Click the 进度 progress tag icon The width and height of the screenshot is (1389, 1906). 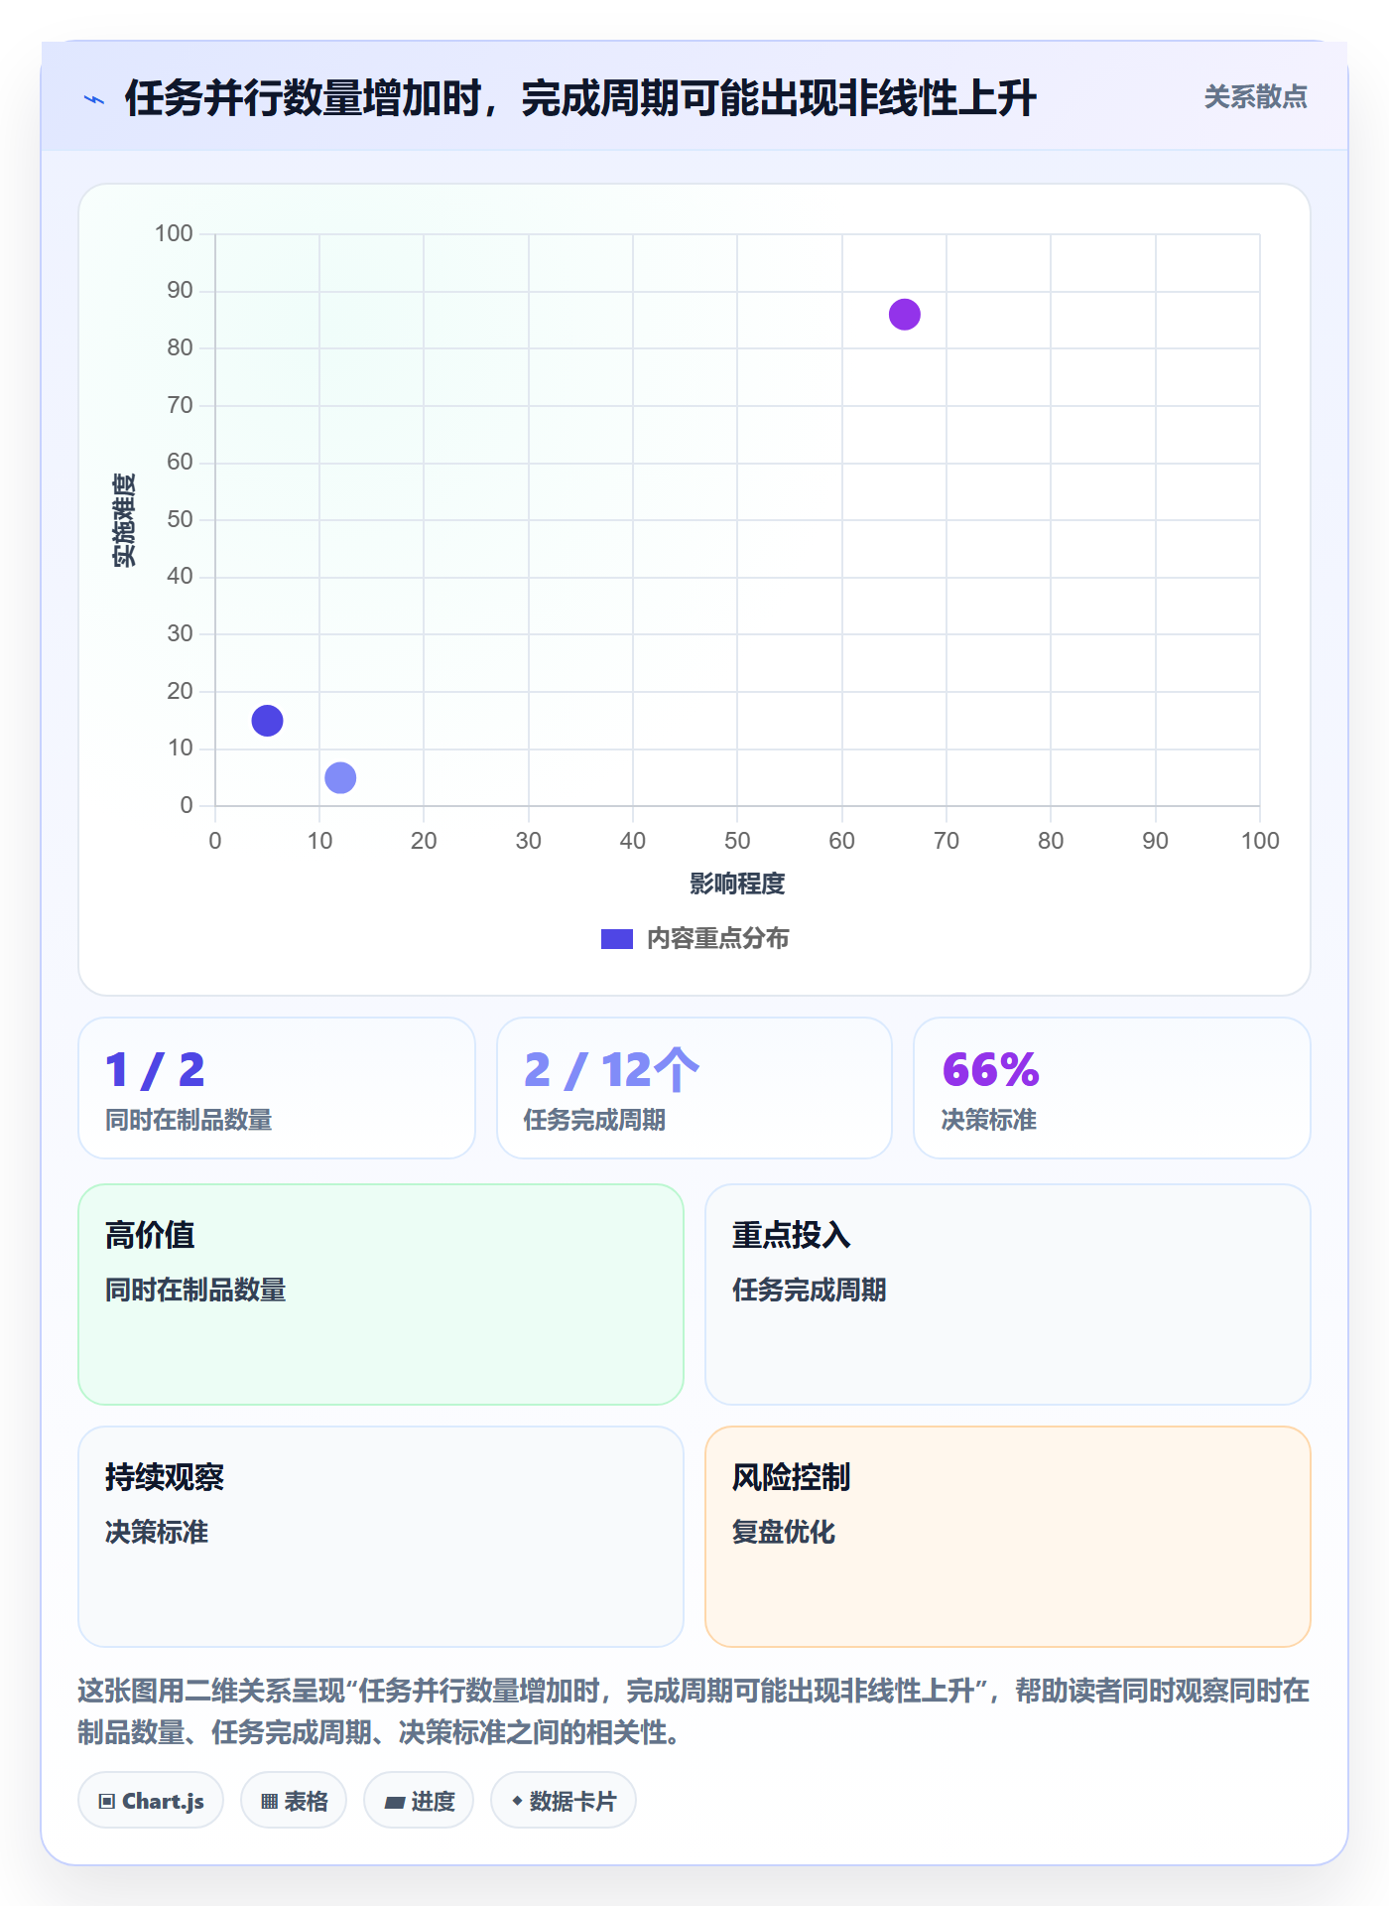pyautogui.click(x=394, y=1802)
